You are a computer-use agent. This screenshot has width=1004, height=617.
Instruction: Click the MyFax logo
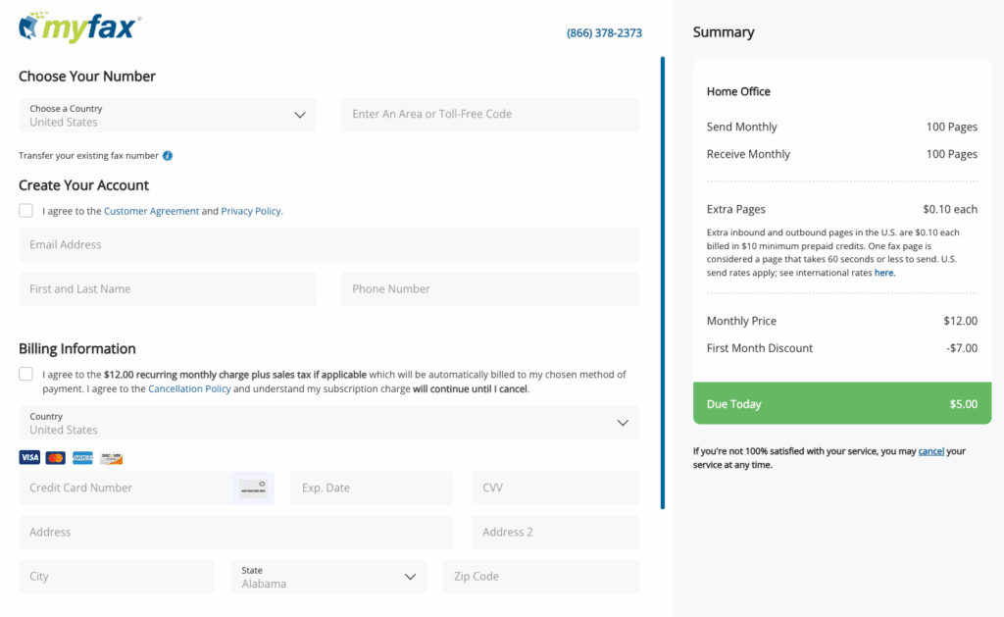tap(79, 27)
